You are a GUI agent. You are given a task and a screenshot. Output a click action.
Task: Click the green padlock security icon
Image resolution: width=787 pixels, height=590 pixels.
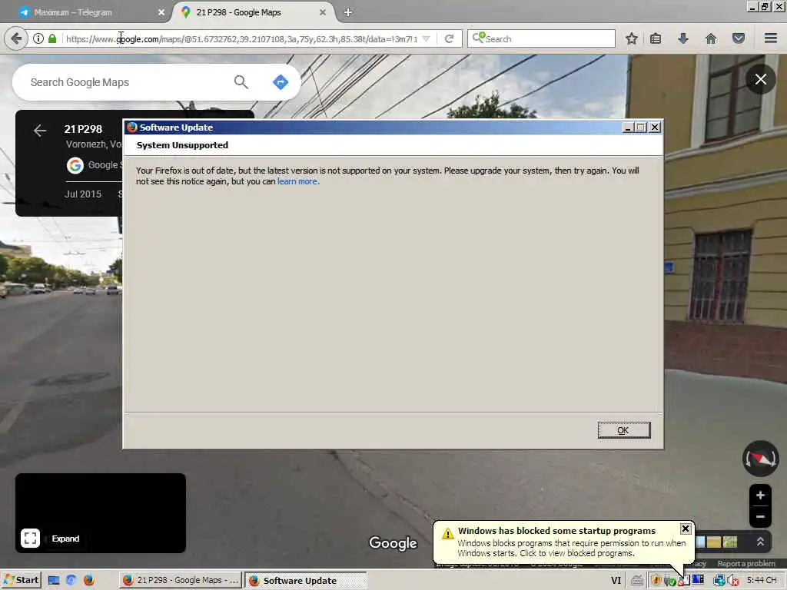click(x=52, y=38)
